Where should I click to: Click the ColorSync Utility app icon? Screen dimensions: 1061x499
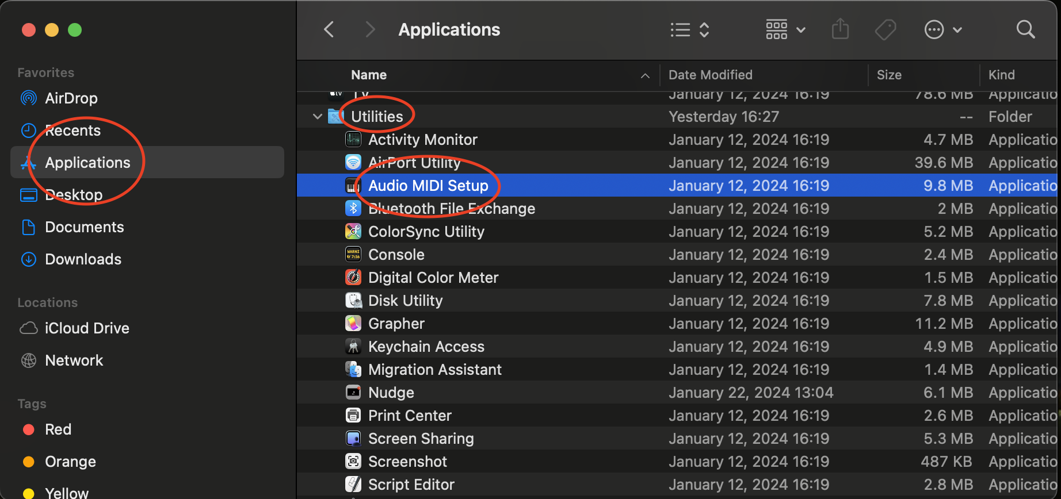tap(353, 232)
